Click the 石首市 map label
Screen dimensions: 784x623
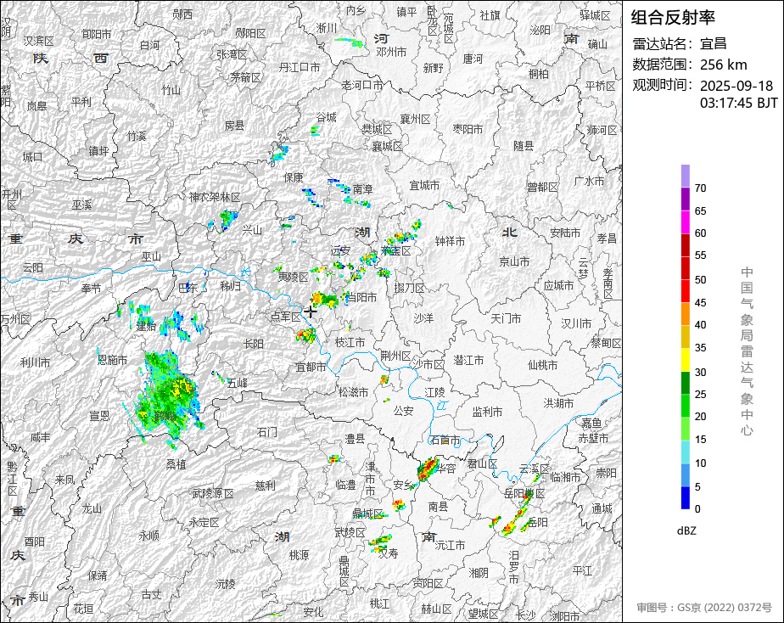(445, 440)
